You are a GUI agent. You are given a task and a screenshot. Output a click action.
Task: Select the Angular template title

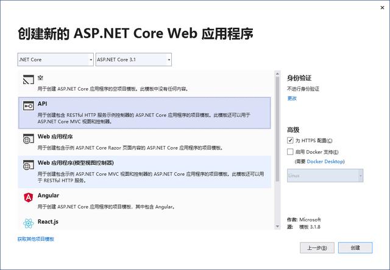tap(48, 196)
